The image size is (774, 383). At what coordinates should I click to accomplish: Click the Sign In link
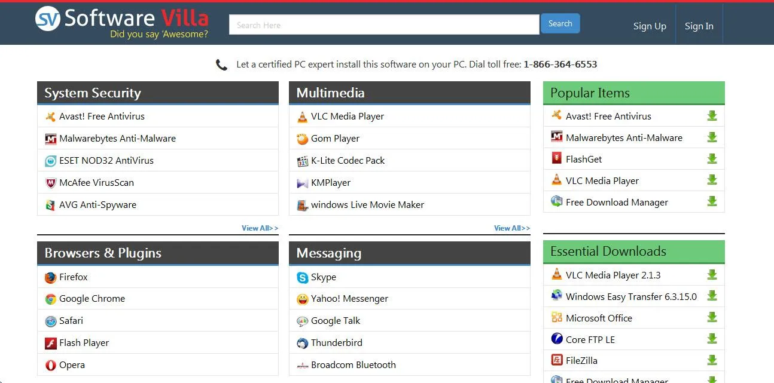tap(699, 26)
